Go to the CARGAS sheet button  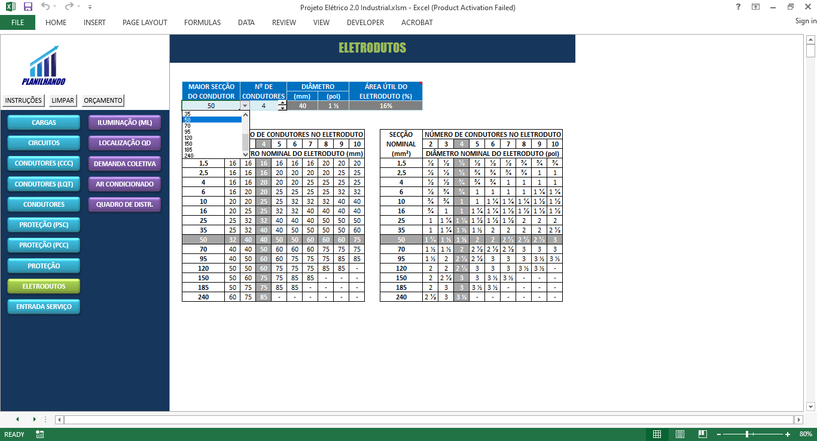coord(44,122)
